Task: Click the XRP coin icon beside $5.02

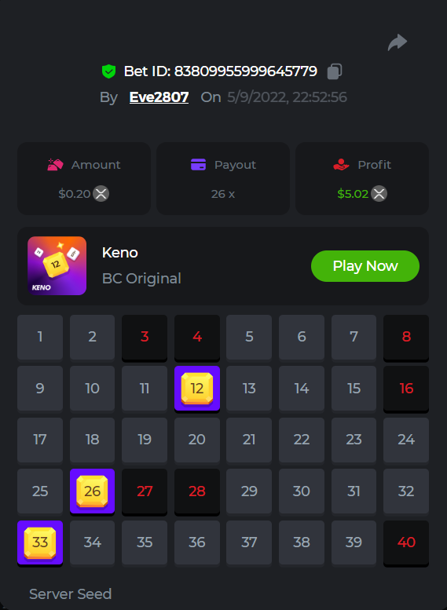Action: point(379,193)
